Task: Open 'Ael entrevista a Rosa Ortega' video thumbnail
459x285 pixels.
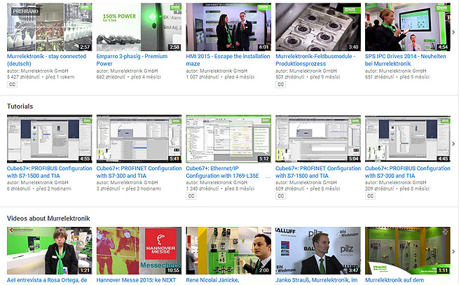Action: (x=50, y=251)
